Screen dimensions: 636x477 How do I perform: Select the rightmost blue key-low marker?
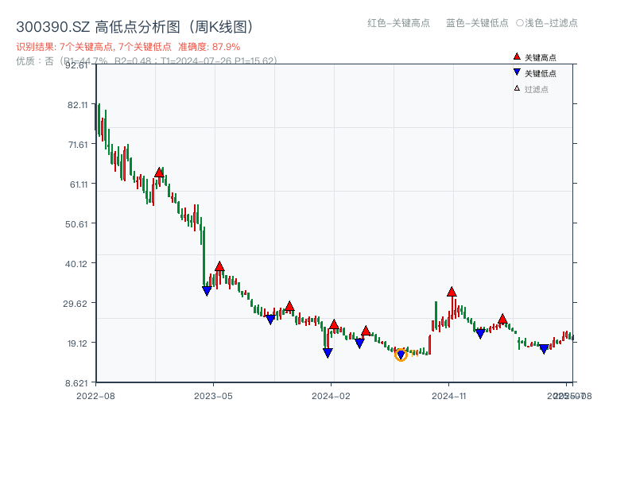point(544,349)
